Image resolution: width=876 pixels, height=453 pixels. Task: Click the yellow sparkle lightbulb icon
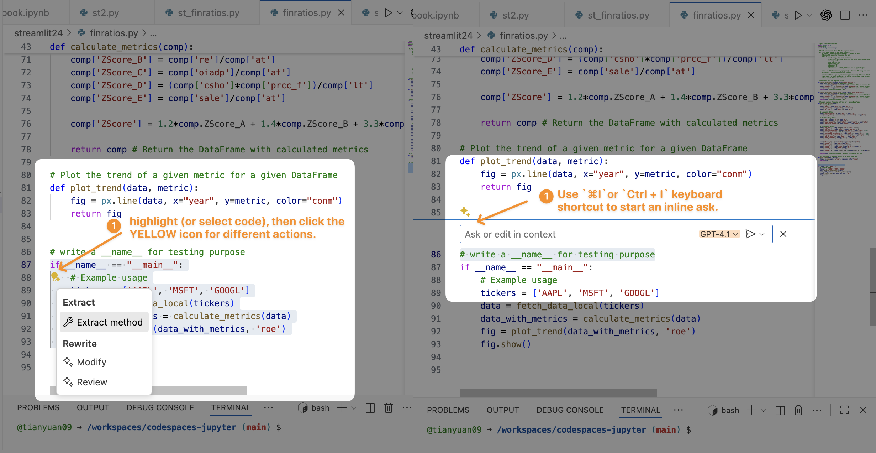55,277
